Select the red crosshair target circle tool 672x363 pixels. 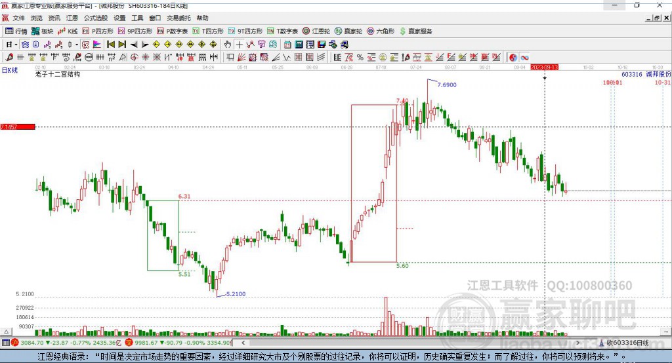pos(134,58)
